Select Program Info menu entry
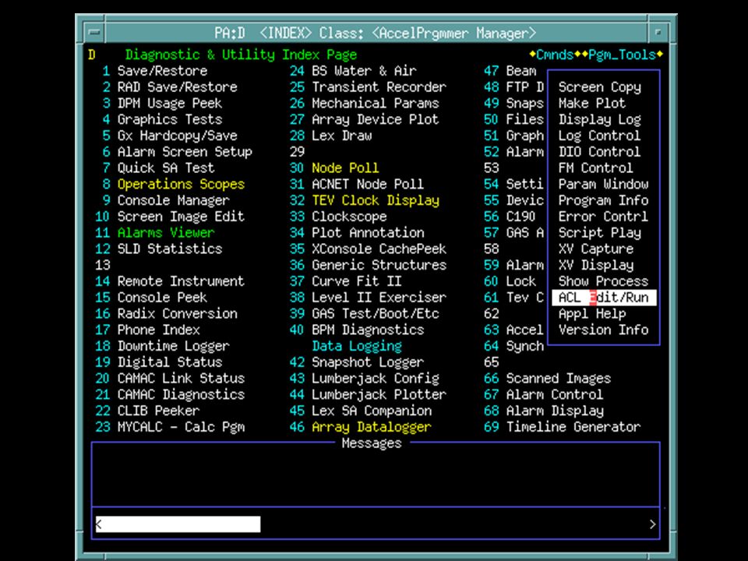Screen dimensions: 748x561 (603, 200)
